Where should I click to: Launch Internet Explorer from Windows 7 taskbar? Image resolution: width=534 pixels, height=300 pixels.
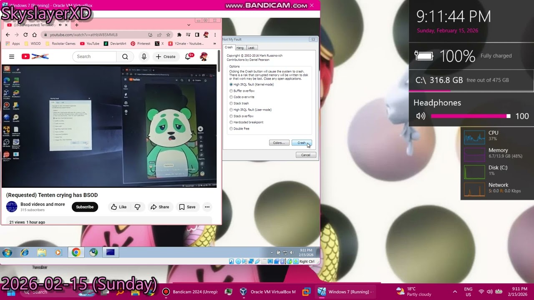25,252
